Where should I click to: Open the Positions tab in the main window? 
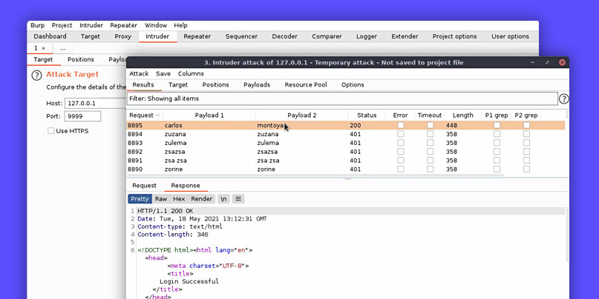pyautogui.click(x=81, y=59)
